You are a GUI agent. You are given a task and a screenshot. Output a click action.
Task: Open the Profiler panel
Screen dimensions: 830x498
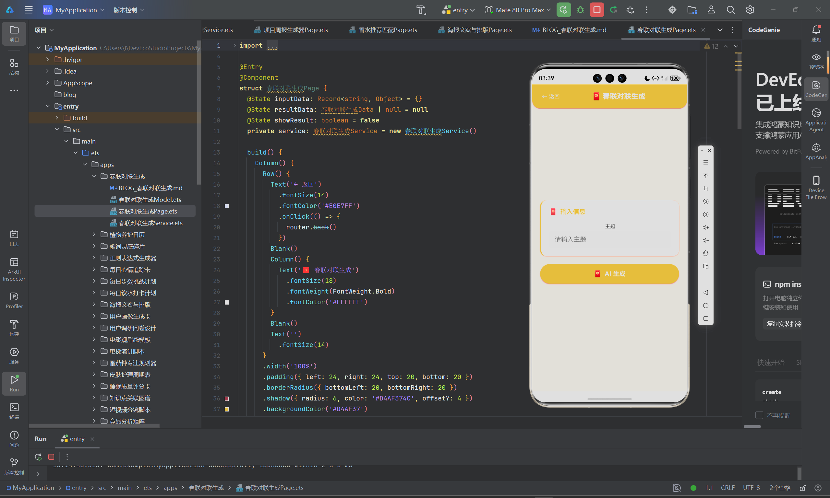point(14,300)
